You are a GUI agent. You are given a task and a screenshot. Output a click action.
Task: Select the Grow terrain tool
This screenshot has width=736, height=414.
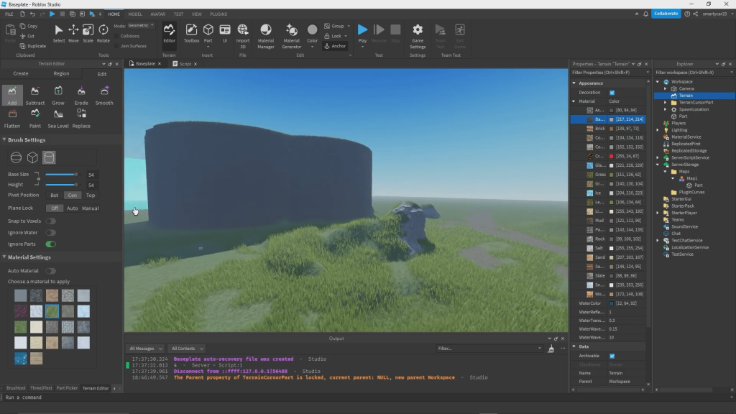58,96
